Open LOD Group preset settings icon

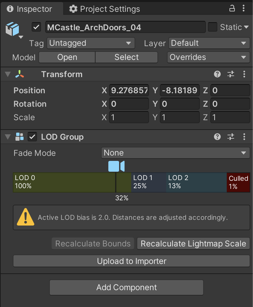click(x=231, y=137)
